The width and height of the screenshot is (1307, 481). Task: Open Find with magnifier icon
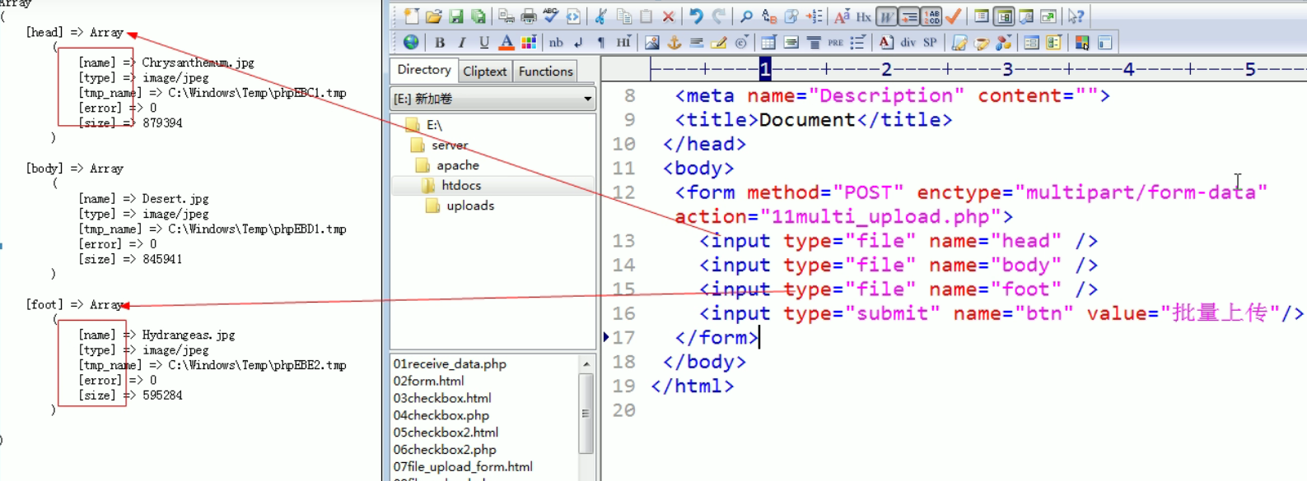pyautogui.click(x=747, y=16)
